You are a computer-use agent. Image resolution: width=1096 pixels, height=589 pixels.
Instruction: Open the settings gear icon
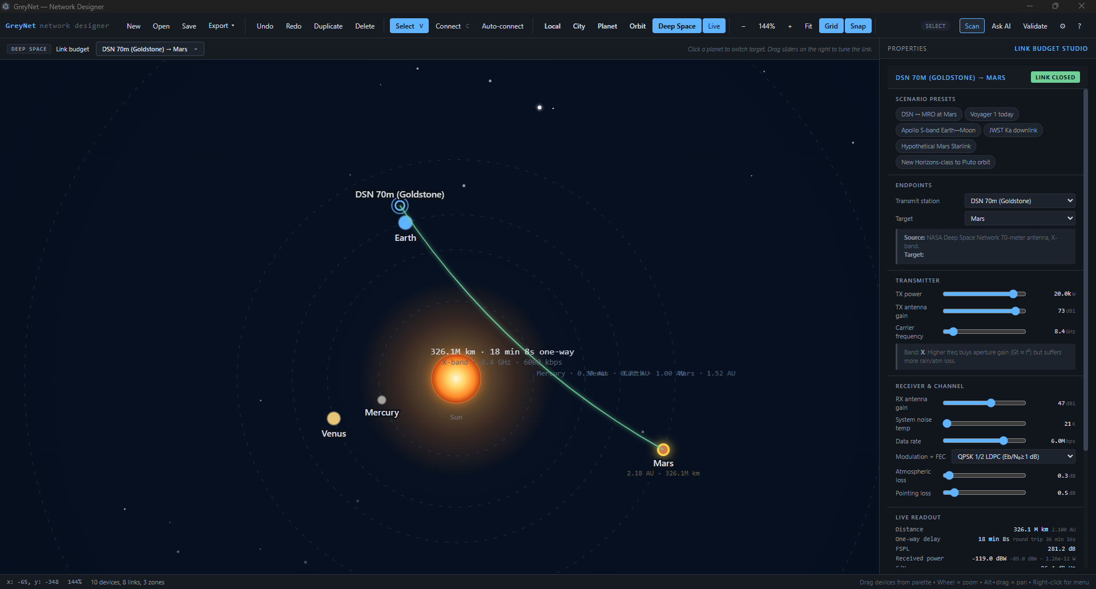[1062, 26]
